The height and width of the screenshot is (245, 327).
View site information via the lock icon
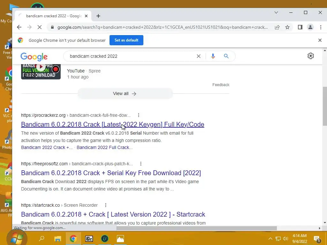tap(52, 27)
